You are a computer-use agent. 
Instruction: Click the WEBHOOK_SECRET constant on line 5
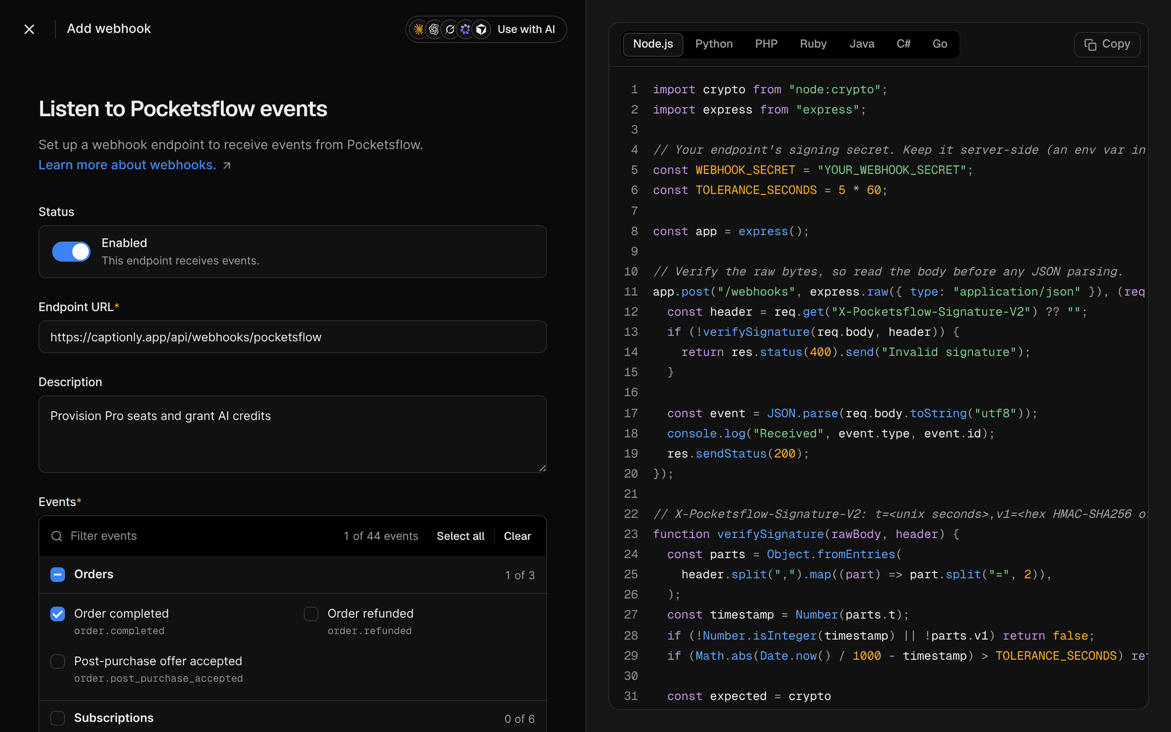[x=745, y=170]
